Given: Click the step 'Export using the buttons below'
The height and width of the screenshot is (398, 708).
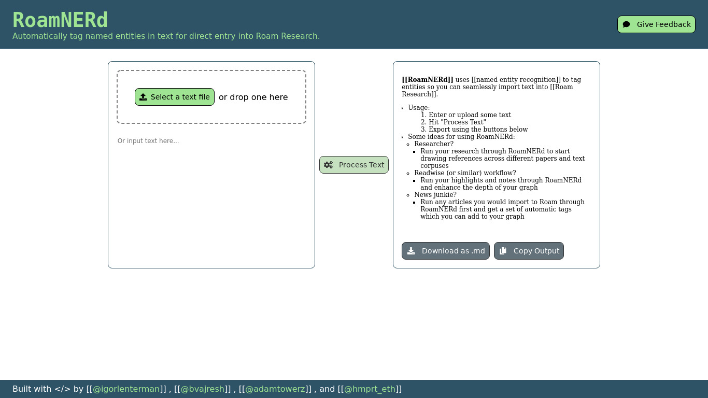Looking at the screenshot, I should coord(478,130).
